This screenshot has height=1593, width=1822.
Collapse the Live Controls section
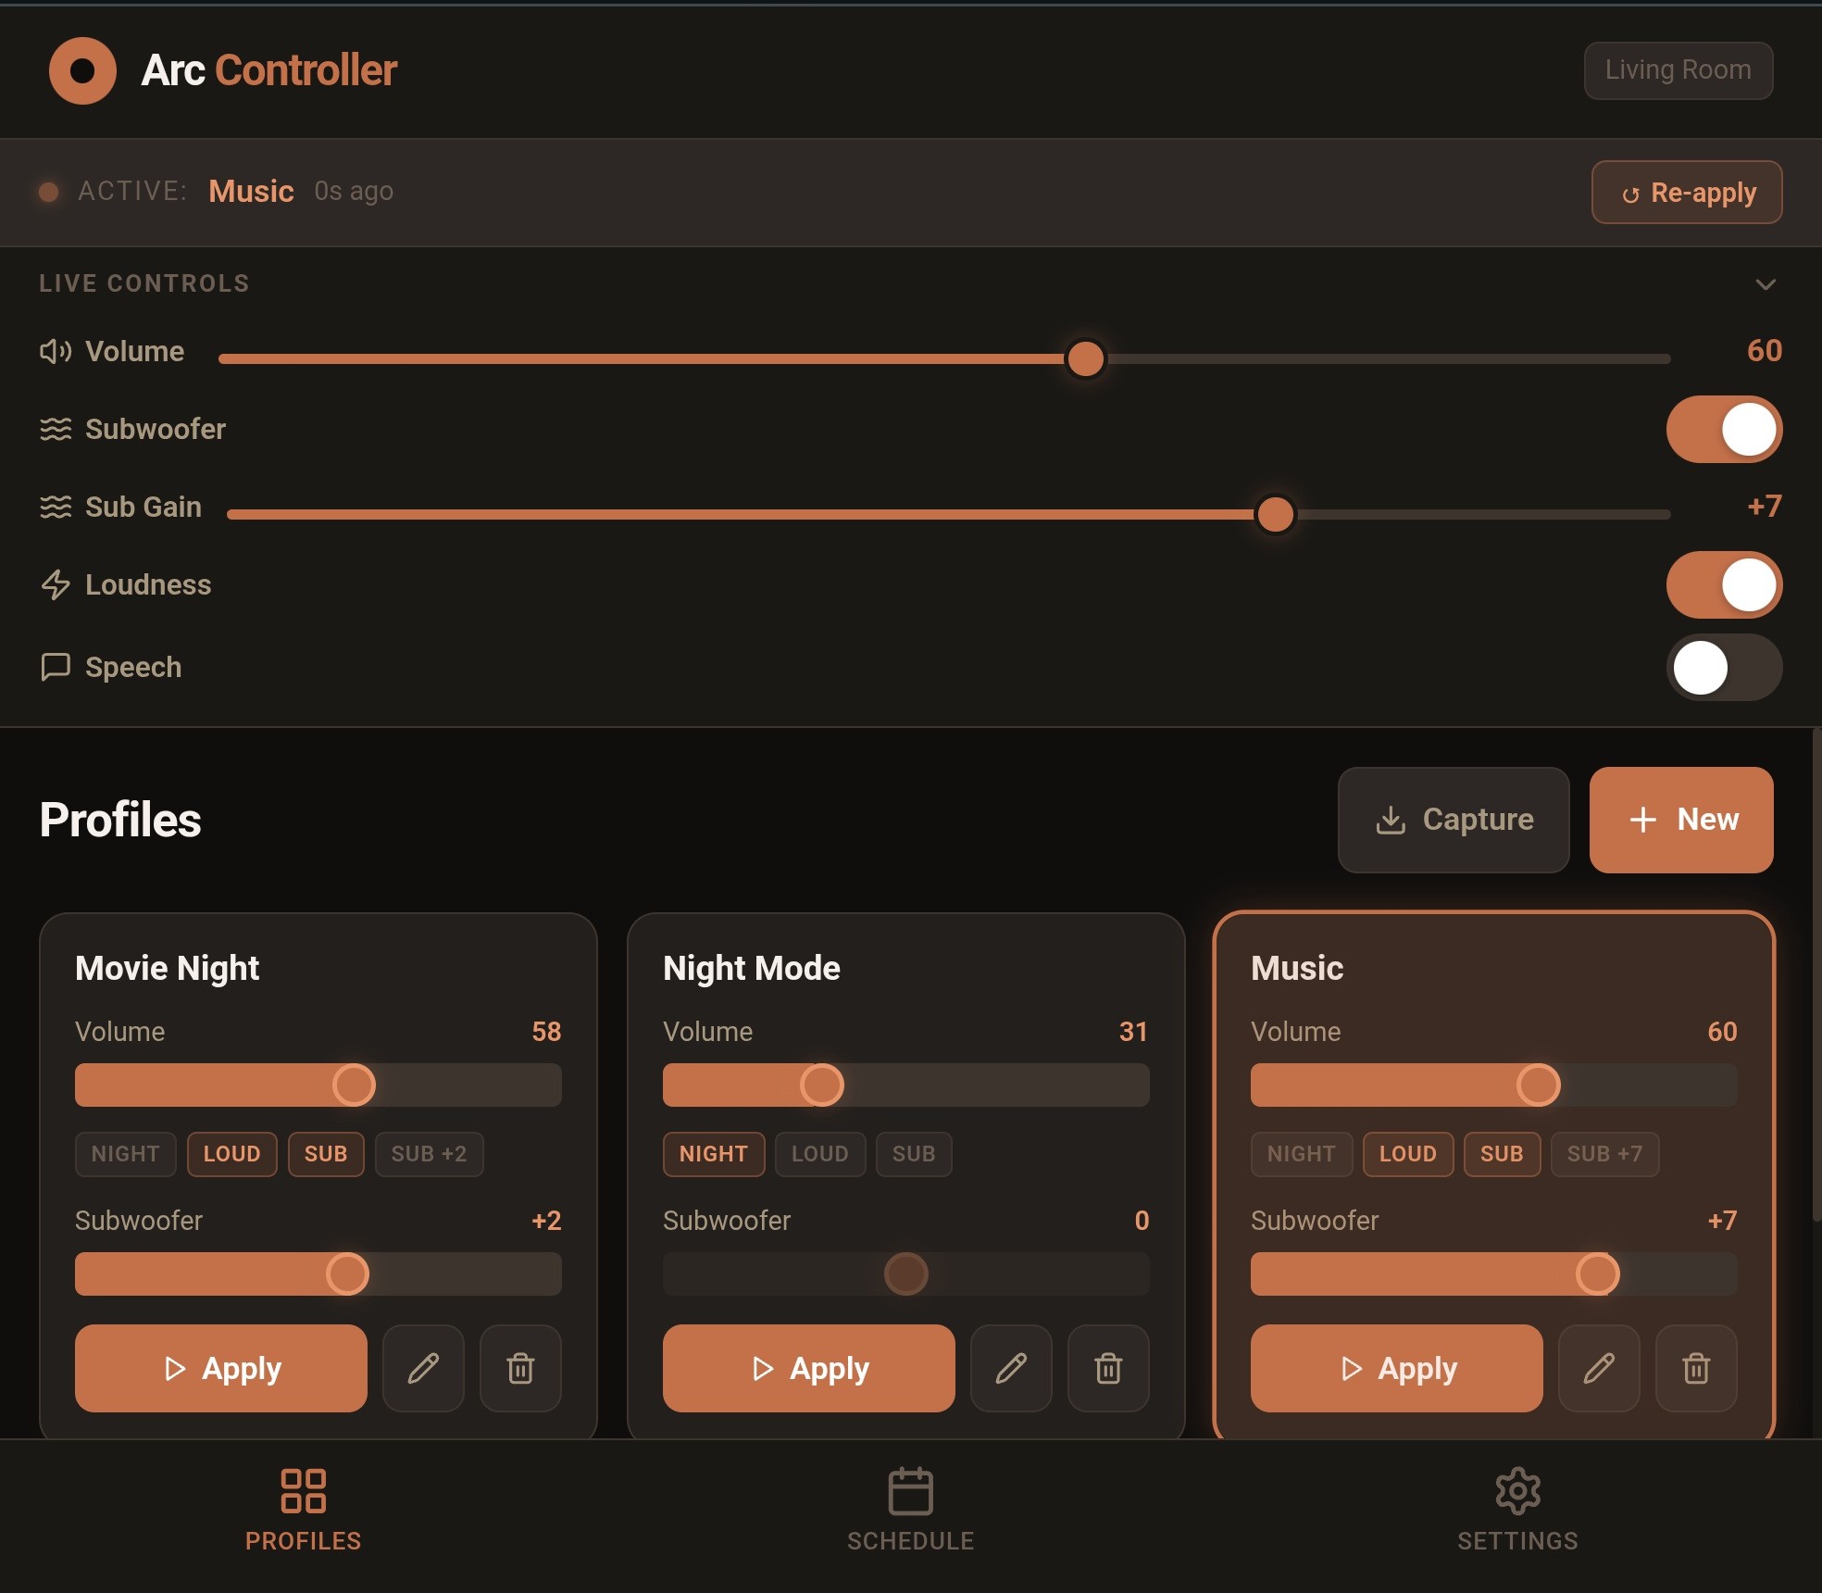click(1765, 284)
